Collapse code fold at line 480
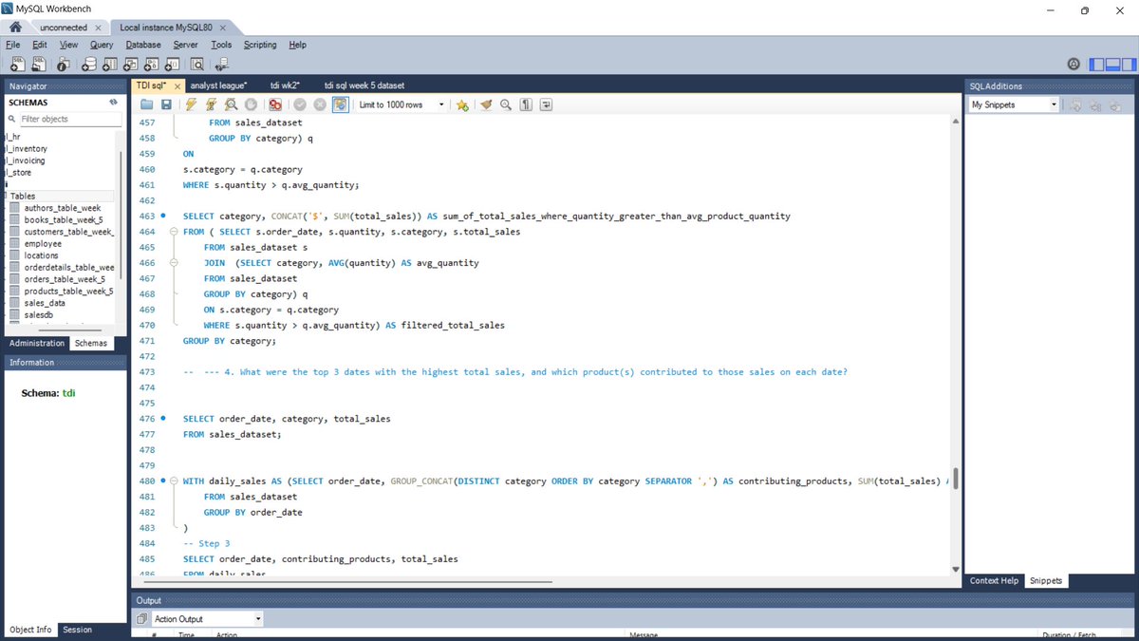This screenshot has width=1139, height=641. [x=173, y=481]
